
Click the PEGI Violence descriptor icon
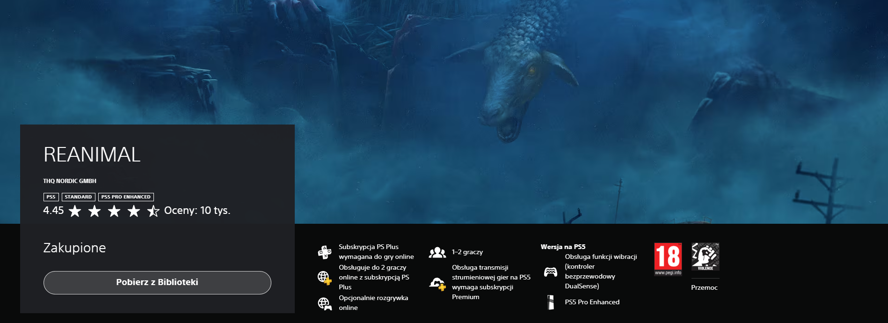705,257
